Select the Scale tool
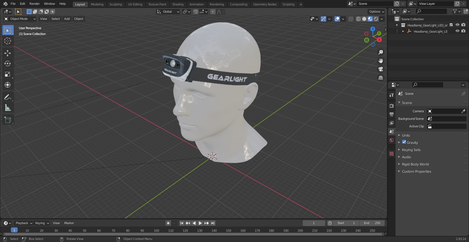Screen dimensions: 469x242 coord(8,74)
